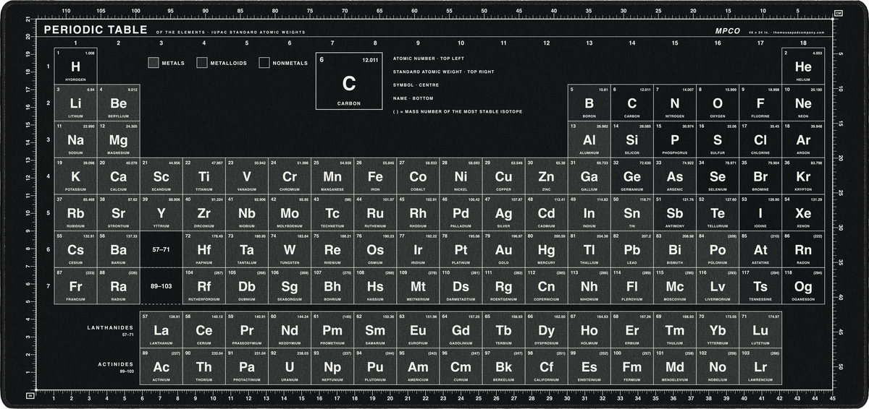The image size is (869, 409).
Task: Click the PERIODIC TABLE title
Action: (95, 30)
